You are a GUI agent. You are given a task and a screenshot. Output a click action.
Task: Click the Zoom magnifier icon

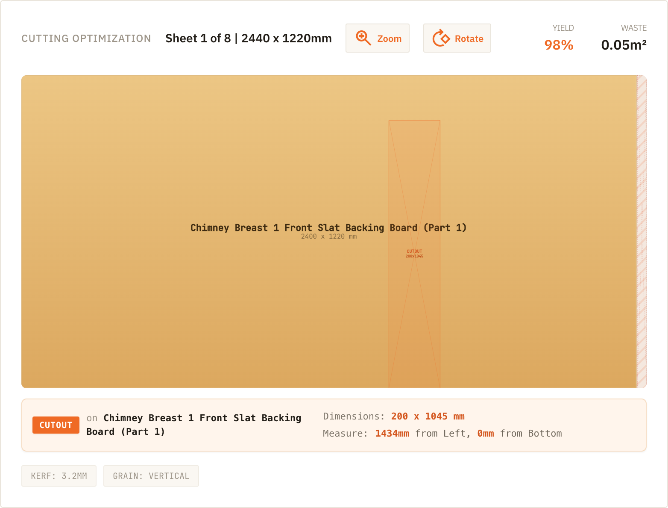[x=363, y=38]
